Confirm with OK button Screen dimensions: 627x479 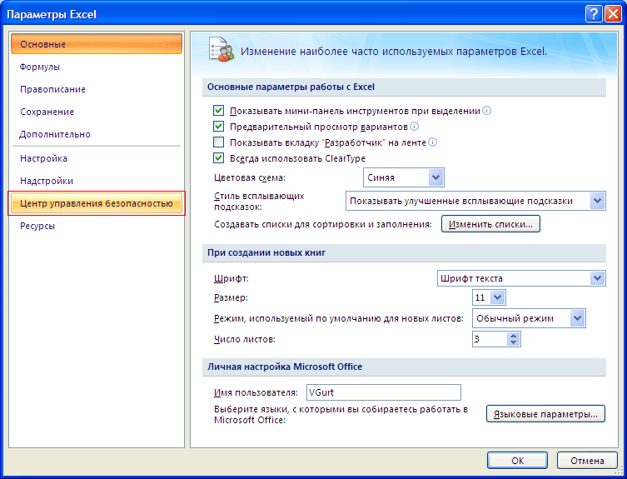(x=517, y=461)
